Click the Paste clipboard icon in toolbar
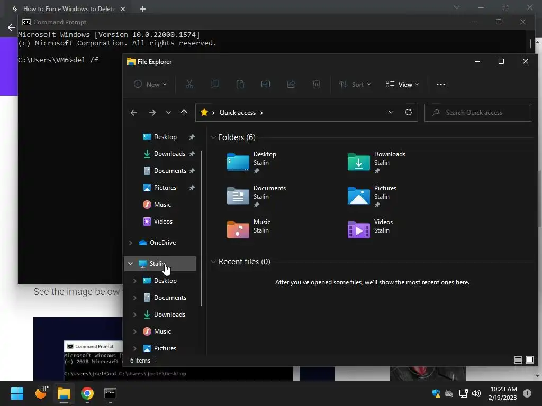Image resolution: width=542 pixels, height=406 pixels. [x=240, y=84]
